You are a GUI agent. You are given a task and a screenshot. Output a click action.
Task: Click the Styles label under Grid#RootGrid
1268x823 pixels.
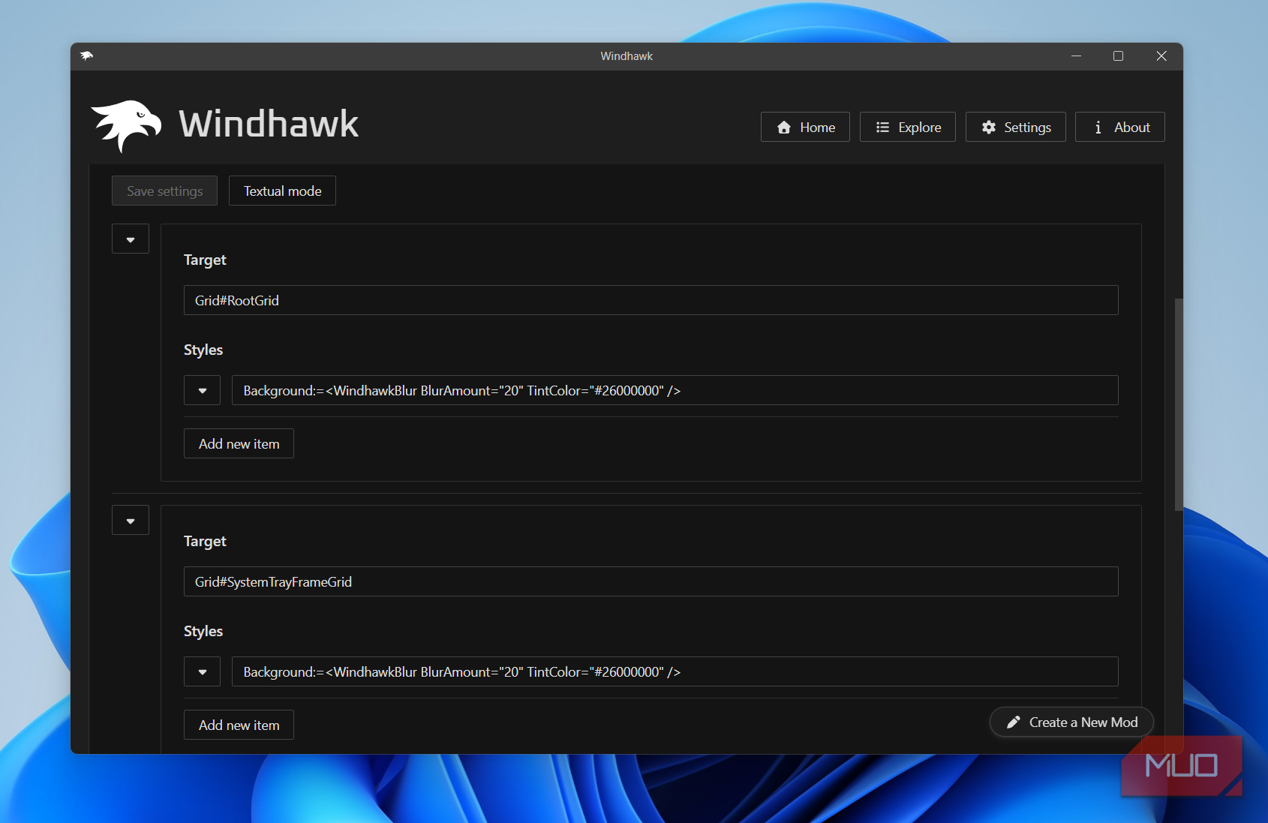click(x=203, y=350)
